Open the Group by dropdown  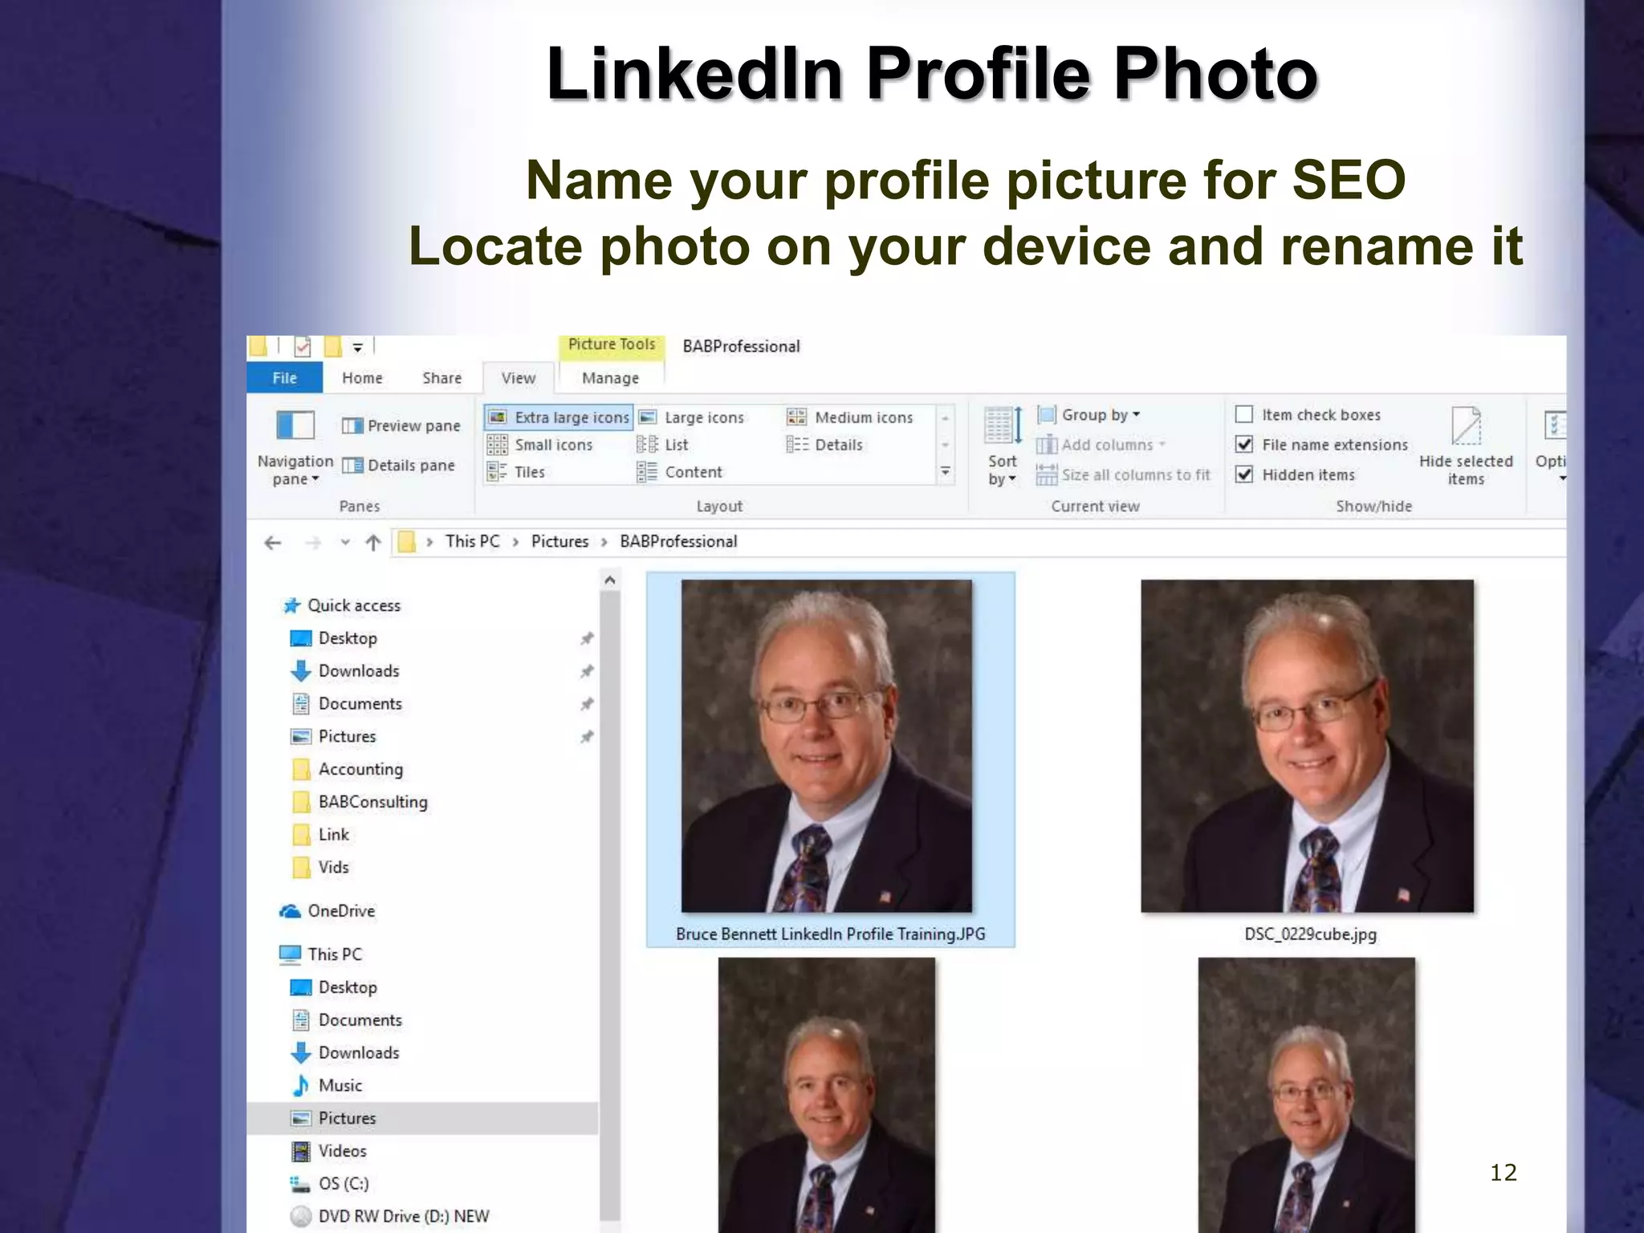(x=1089, y=415)
